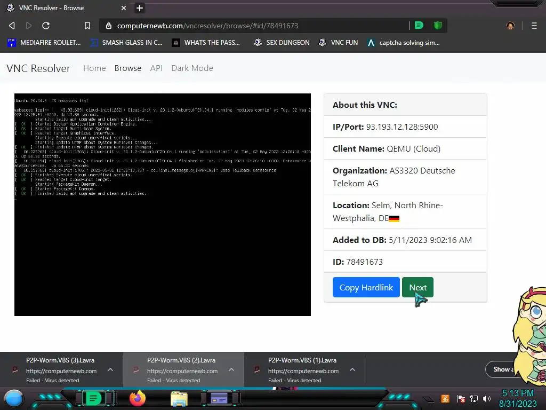
Task: Open the user profile avatar icon
Action: [x=510, y=26]
